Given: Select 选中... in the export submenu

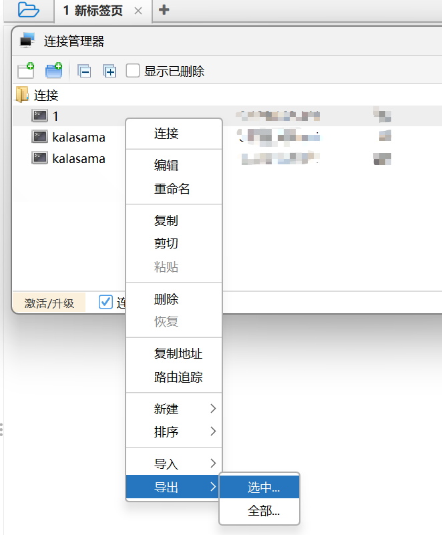Looking at the screenshot, I should click(x=263, y=488).
